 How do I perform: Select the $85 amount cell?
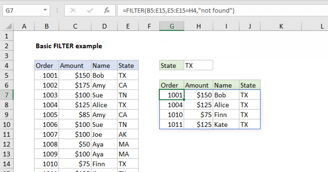(75, 115)
